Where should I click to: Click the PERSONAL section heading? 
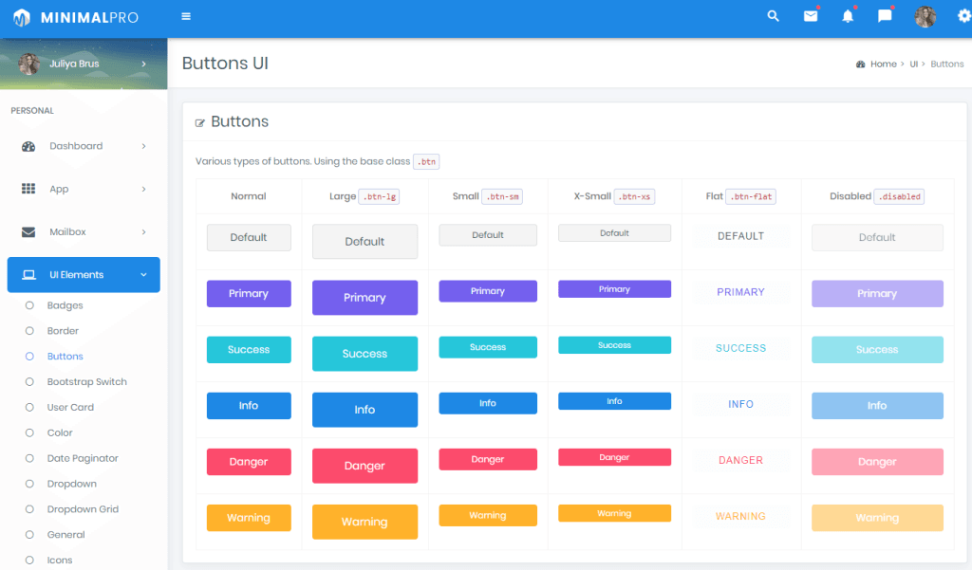pos(32,111)
